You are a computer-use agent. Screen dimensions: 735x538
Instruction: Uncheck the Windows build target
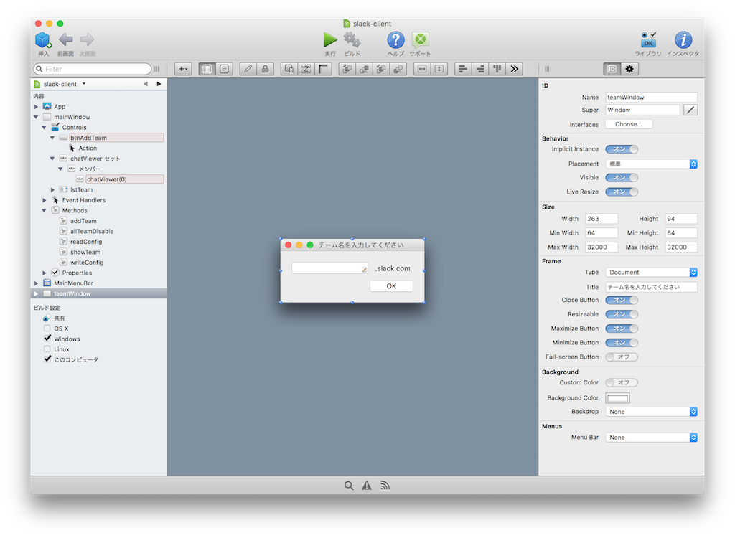(47, 339)
